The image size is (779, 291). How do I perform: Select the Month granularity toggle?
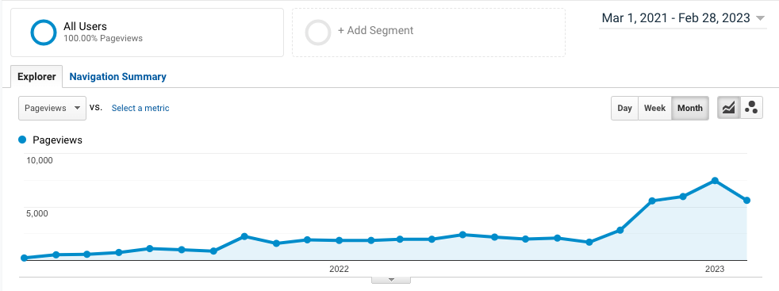pos(690,108)
